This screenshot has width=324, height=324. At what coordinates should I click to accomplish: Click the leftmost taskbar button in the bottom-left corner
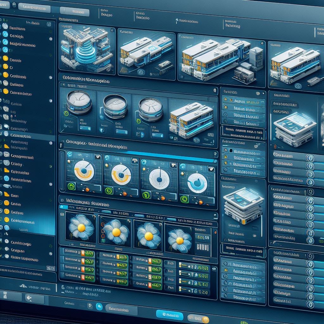(10, 295)
